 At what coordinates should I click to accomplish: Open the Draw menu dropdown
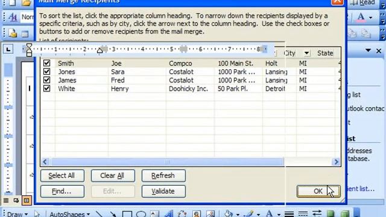coord(17,214)
